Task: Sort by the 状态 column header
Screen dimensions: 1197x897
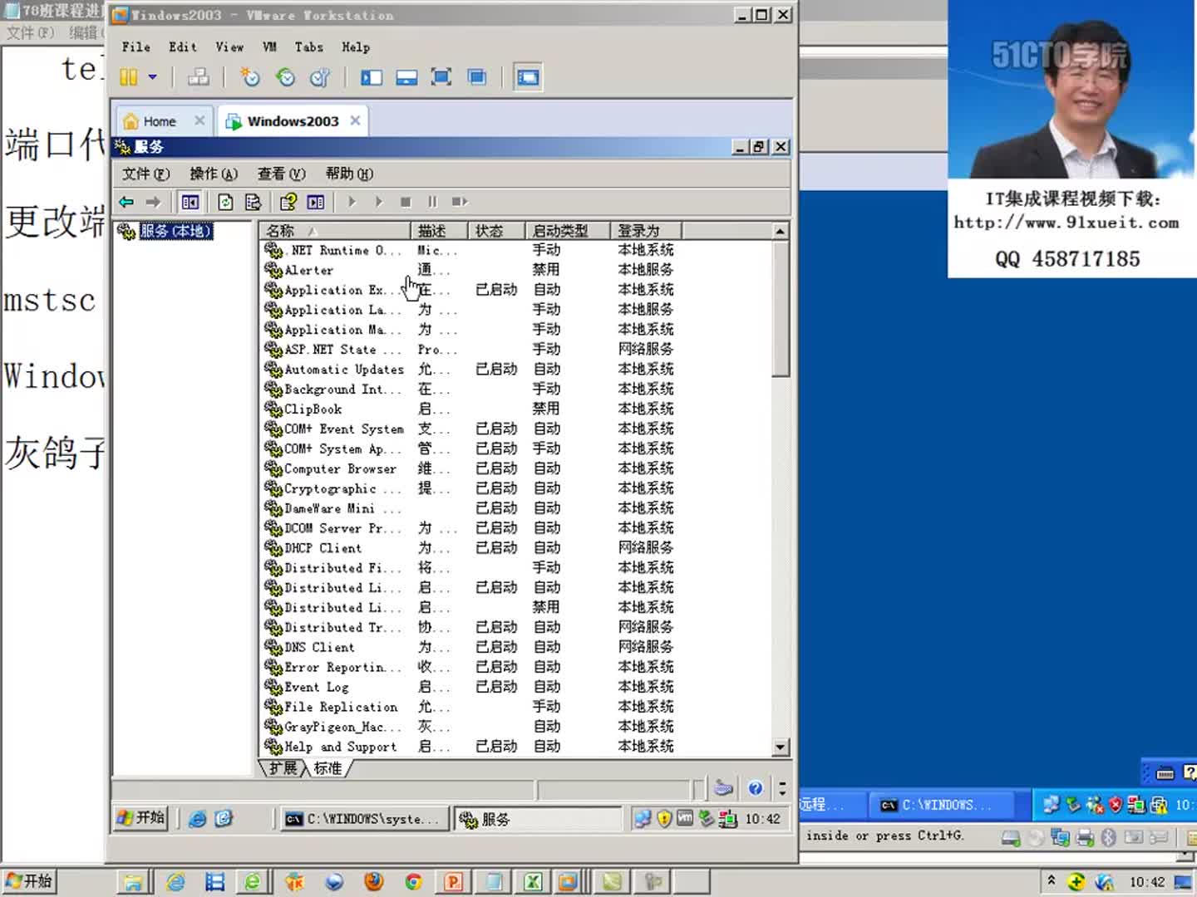Action: click(x=496, y=230)
